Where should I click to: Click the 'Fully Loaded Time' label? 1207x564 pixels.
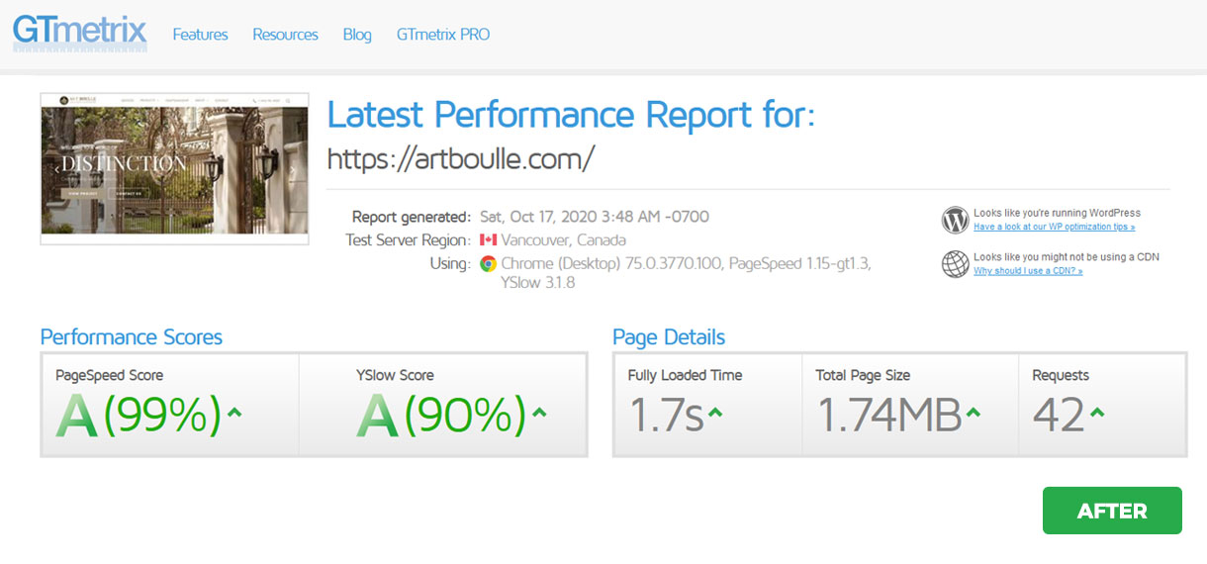click(685, 375)
